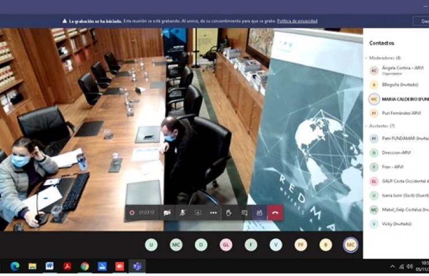Open the share screen tray
Screen dimensions: 429x276
198,213
